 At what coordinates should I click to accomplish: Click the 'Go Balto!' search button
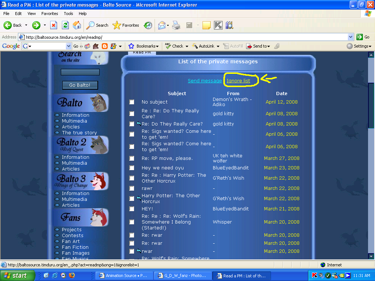point(80,85)
